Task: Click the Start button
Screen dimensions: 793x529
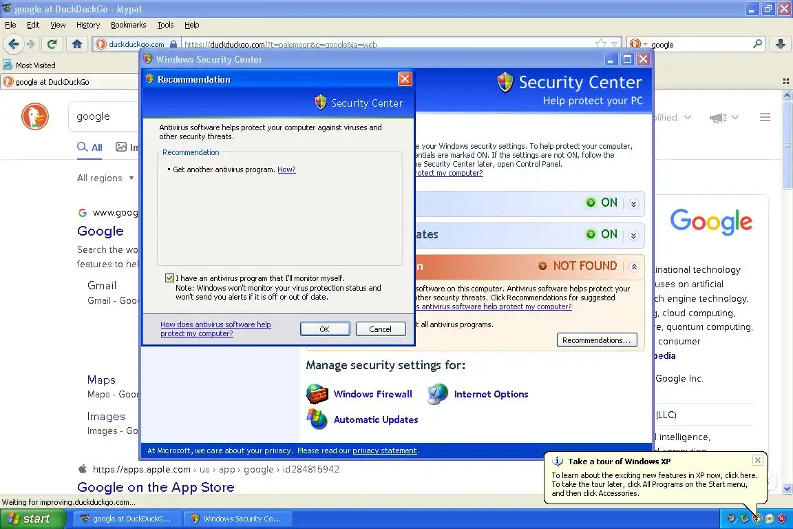Action: point(33,519)
